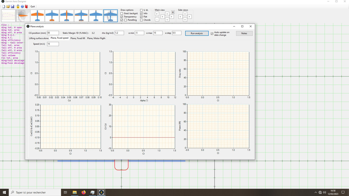349x196 pixels.
Task: Zoom in main view with plus button
Action: click(x=157, y=14)
